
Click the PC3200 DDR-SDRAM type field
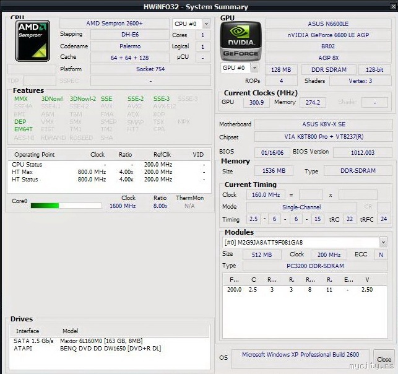[315, 266]
